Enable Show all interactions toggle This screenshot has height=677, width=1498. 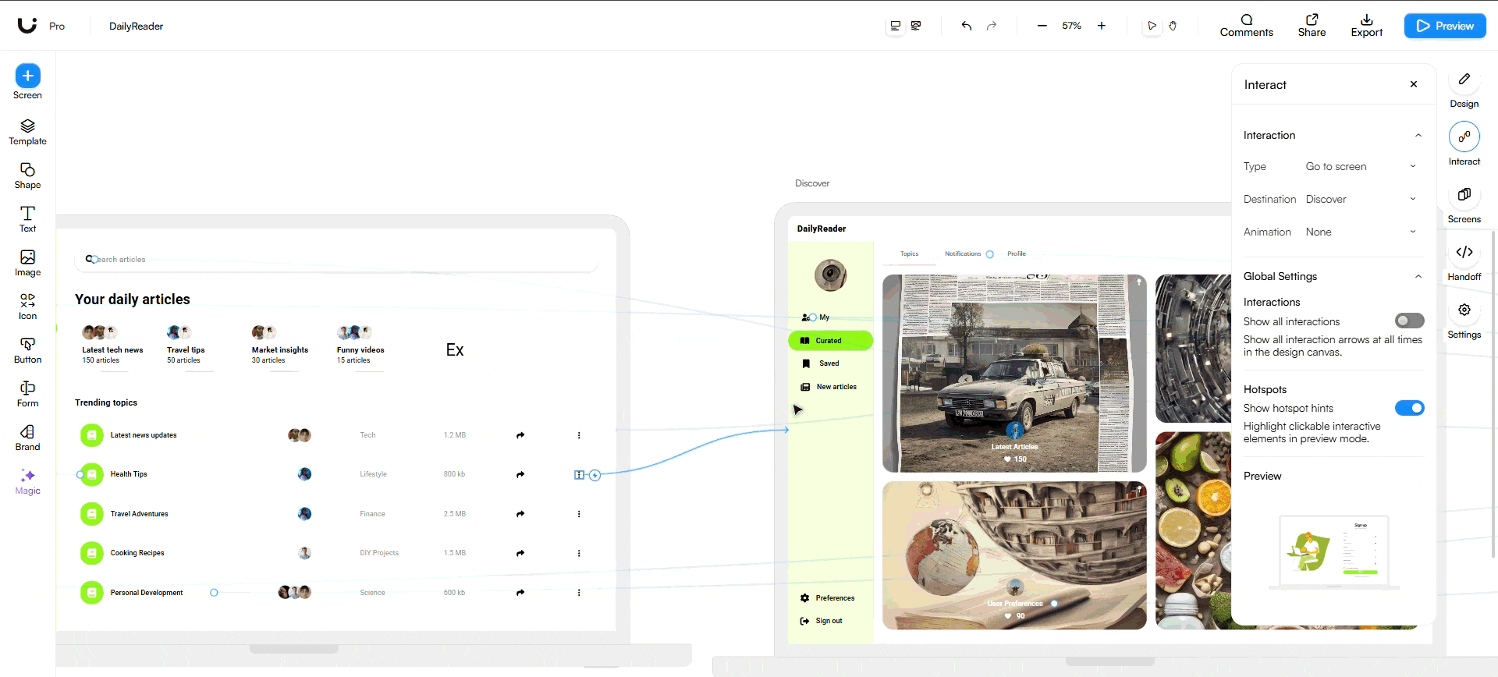(x=1409, y=321)
